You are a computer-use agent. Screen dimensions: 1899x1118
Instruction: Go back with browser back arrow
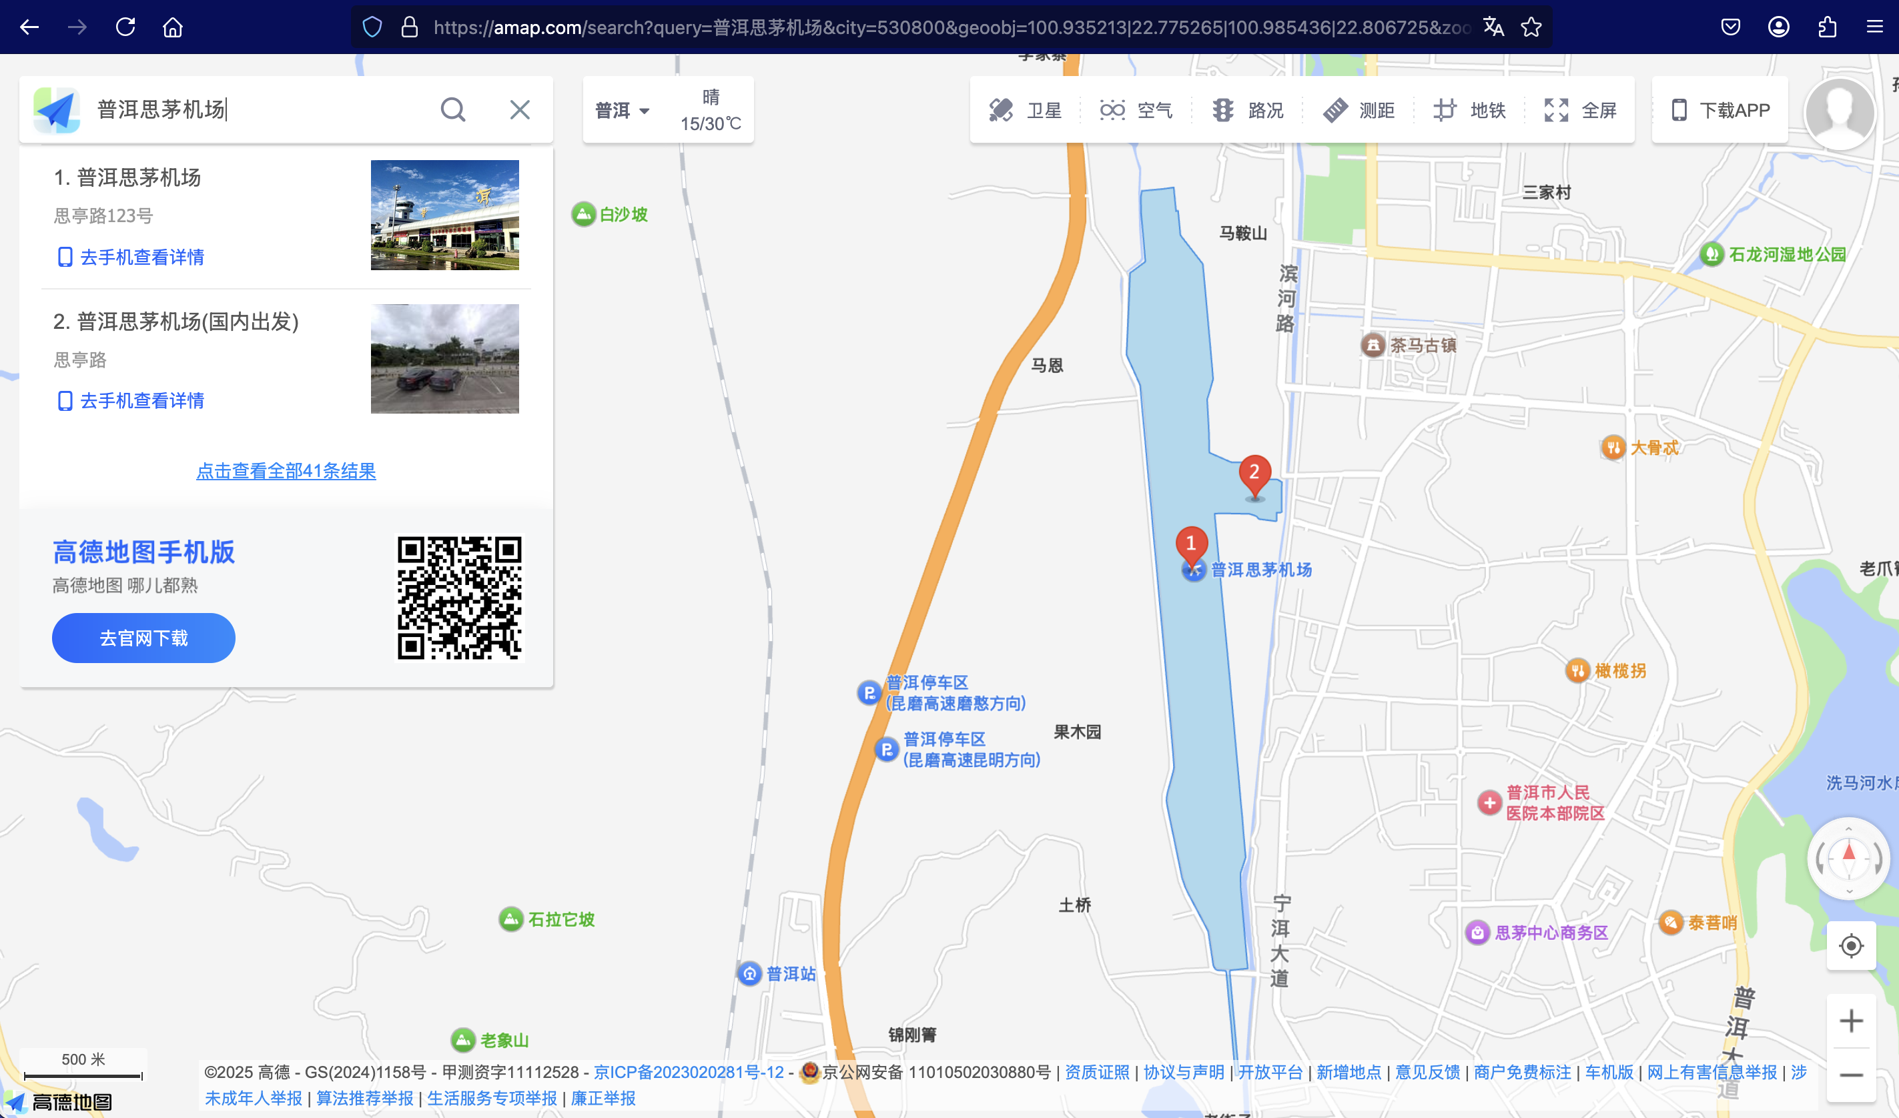pyautogui.click(x=29, y=27)
